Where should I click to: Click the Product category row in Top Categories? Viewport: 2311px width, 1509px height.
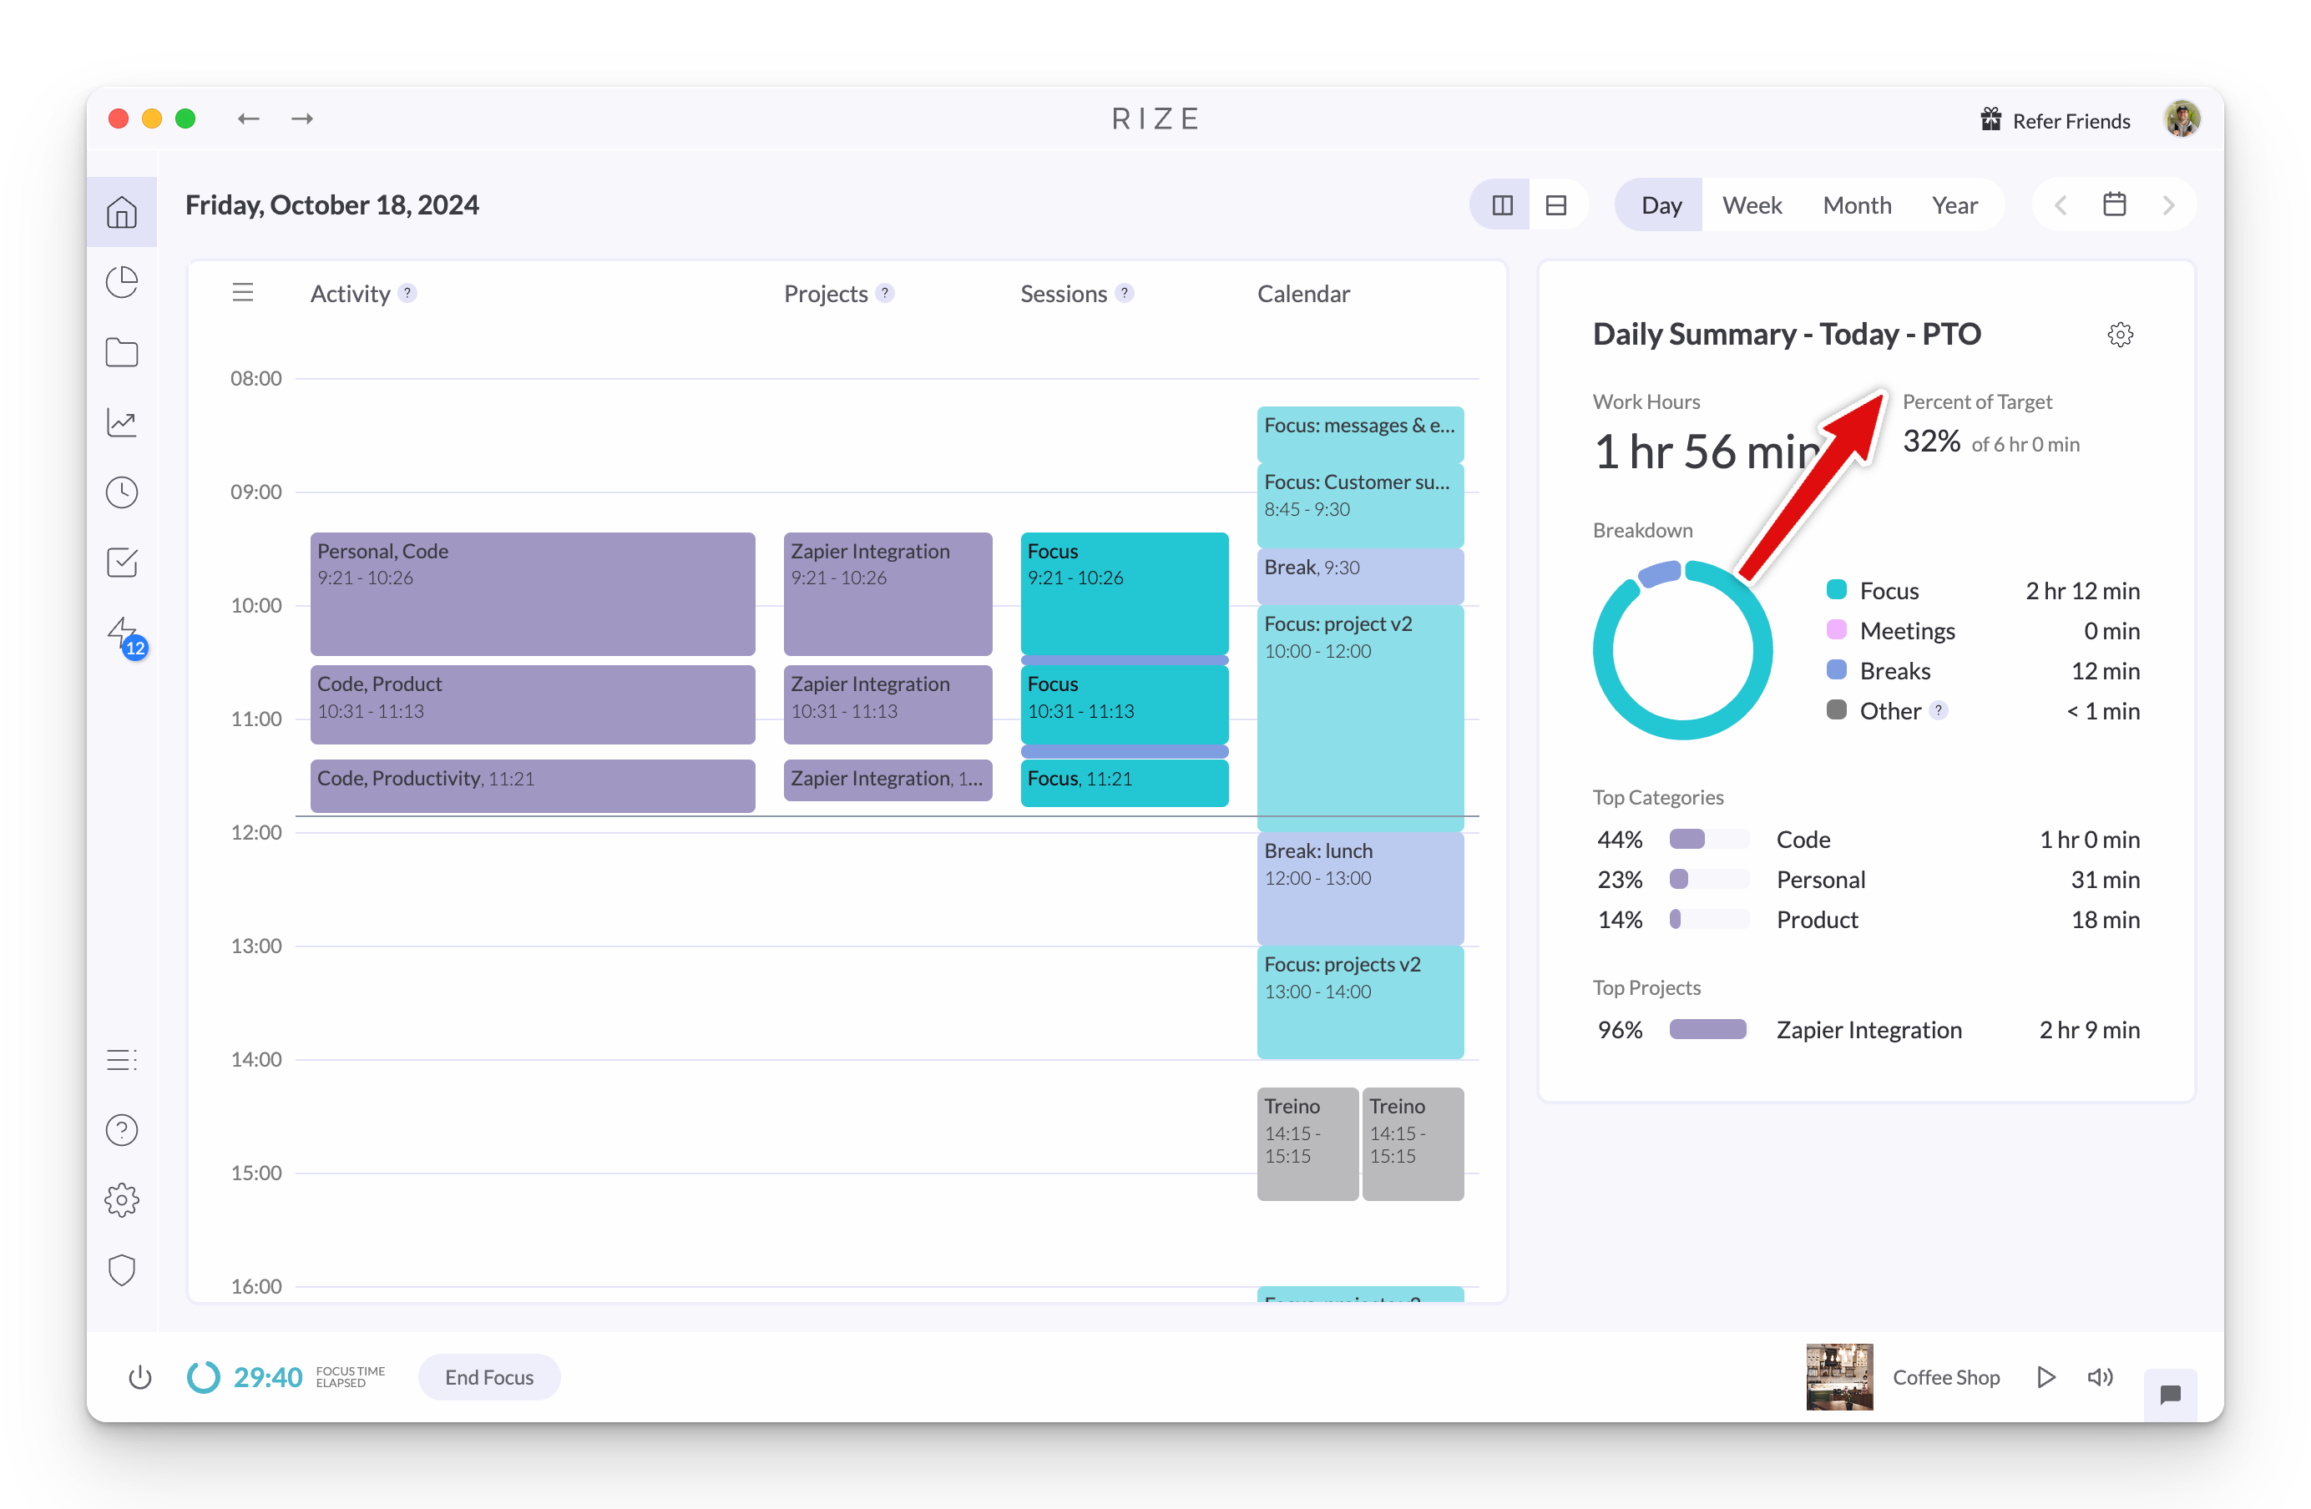pos(1867,919)
